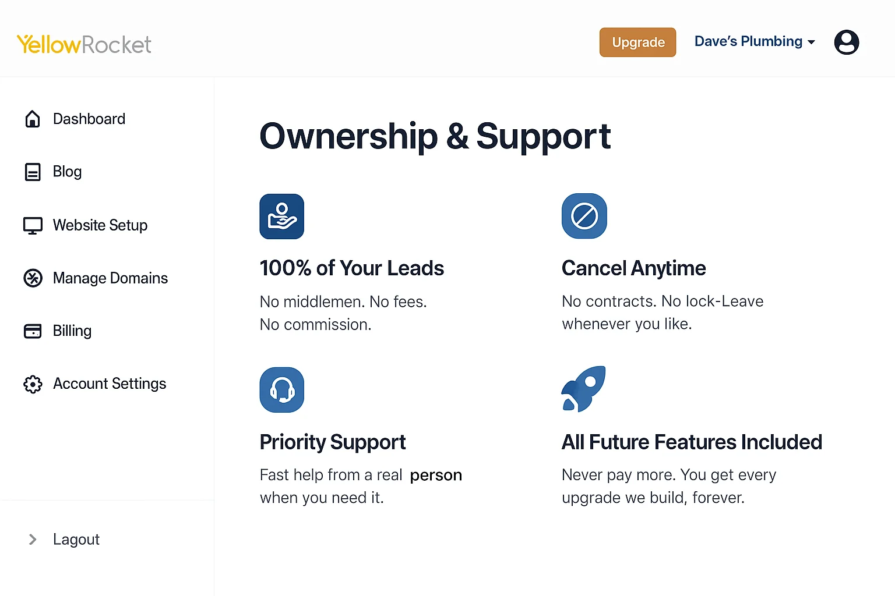Select Manage Domains in the sidebar
Image resolution: width=895 pixels, height=596 pixels.
pyautogui.click(x=110, y=278)
